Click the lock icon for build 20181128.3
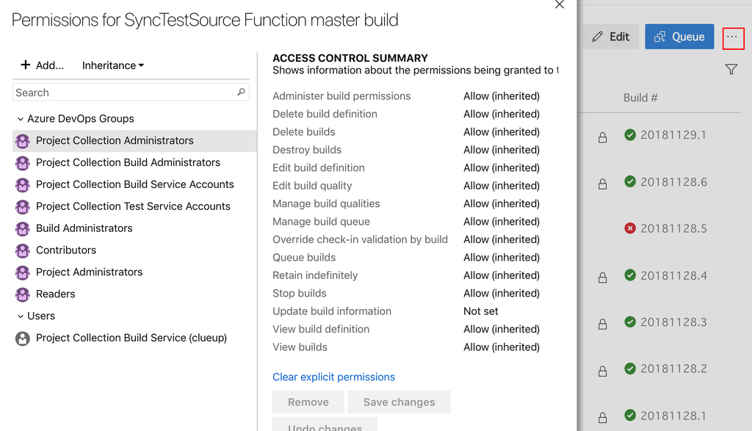The height and width of the screenshot is (431, 752). 602,325
